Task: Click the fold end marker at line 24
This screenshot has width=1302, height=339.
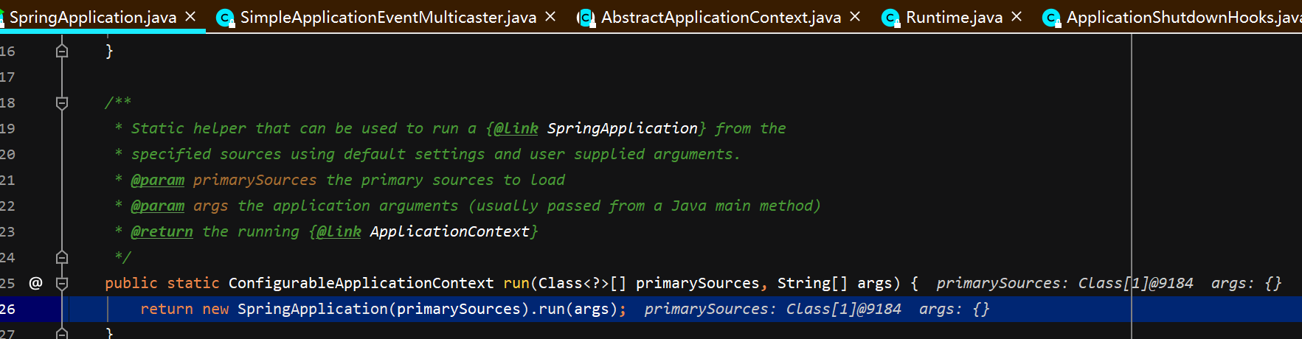Action: point(62,257)
